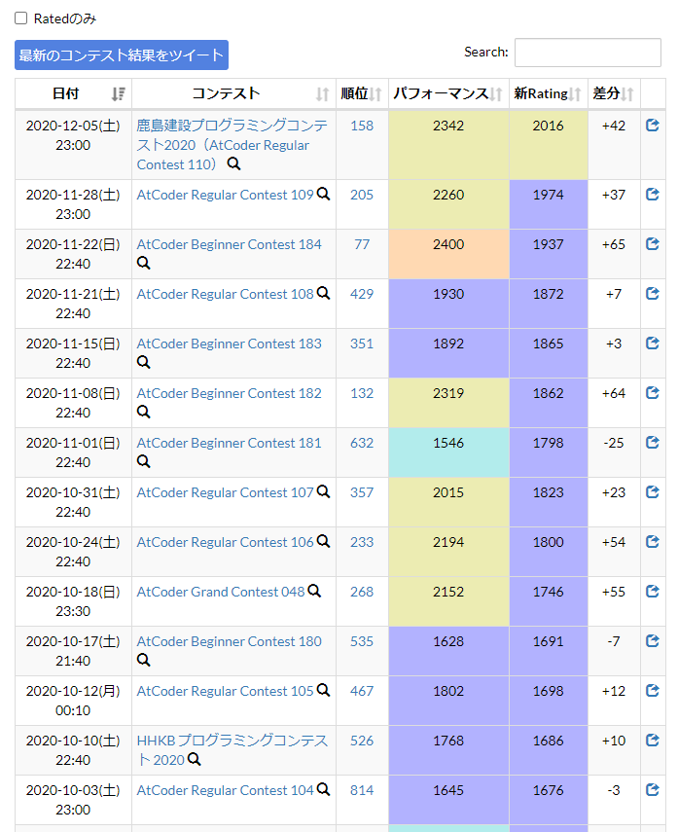Click the orange performance cell 2400
The width and height of the screenshot is (678, 832).
[x=448, y=254]
